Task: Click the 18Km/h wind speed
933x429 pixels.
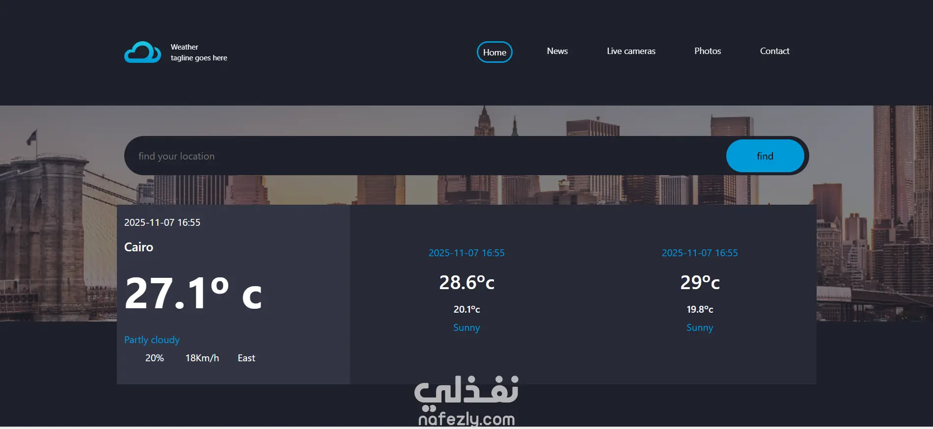Action: point(202,358)
